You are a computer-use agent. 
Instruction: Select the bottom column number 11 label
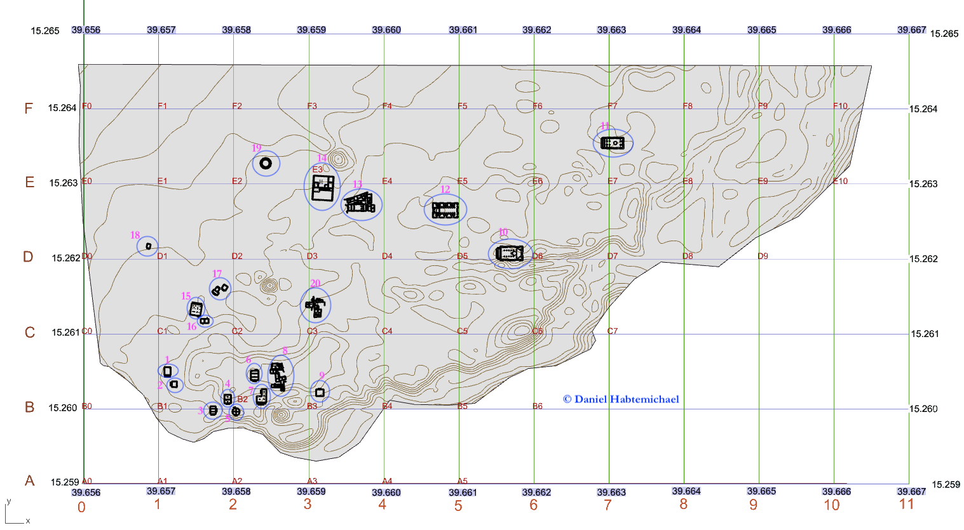pyautogui.click(x=906, y=504)
